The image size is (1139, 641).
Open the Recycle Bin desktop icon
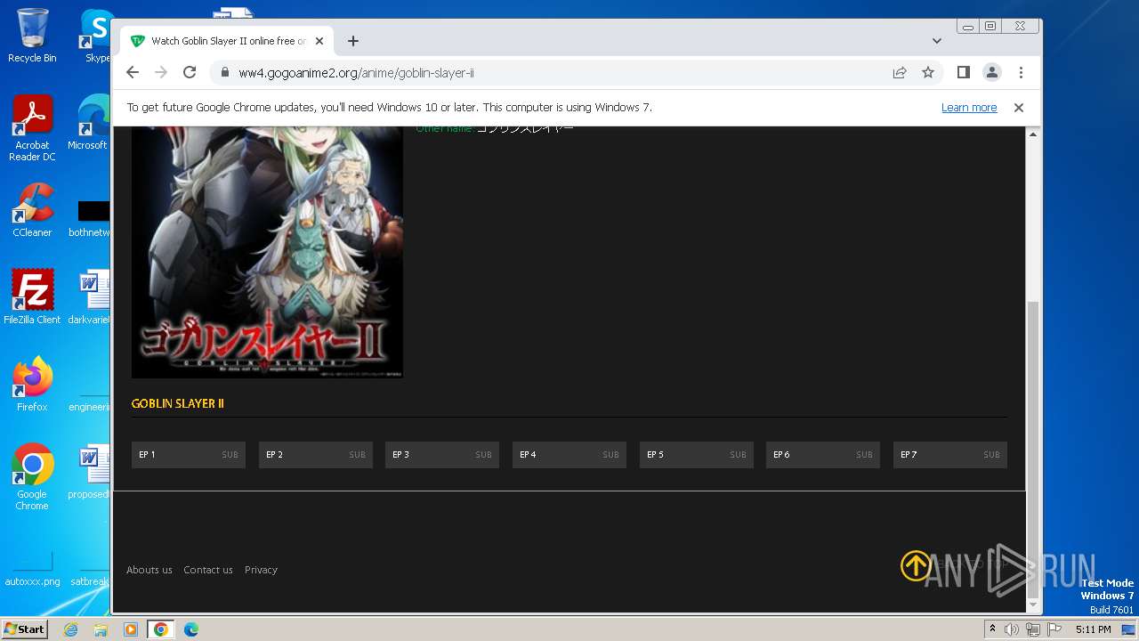pos(32,36)
